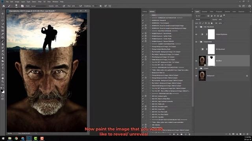
Task: Open the Windows Start menu
Action: (x=3, y=138)
